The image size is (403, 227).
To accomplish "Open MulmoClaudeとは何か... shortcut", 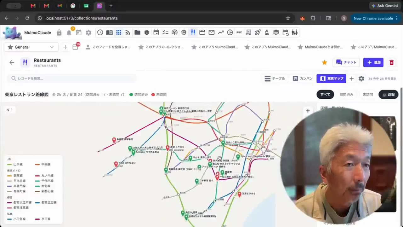I will (321, 47).
